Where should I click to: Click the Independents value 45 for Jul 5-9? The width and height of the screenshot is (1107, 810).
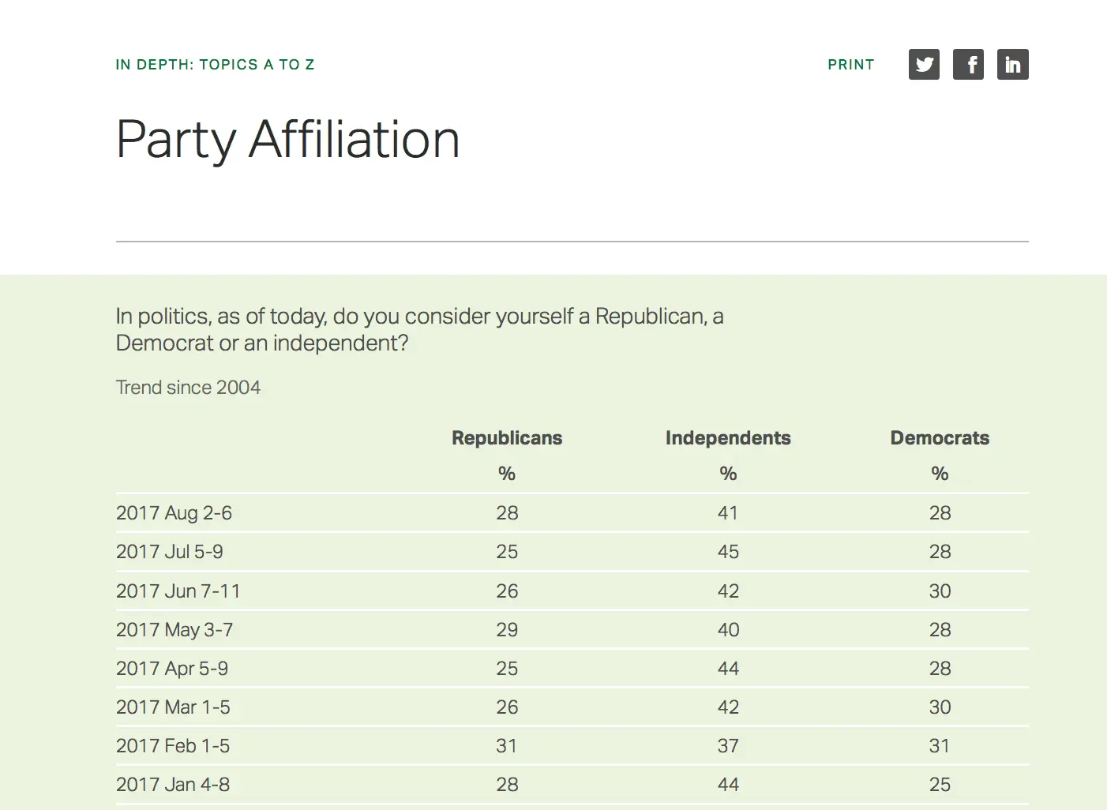point(728,552)
